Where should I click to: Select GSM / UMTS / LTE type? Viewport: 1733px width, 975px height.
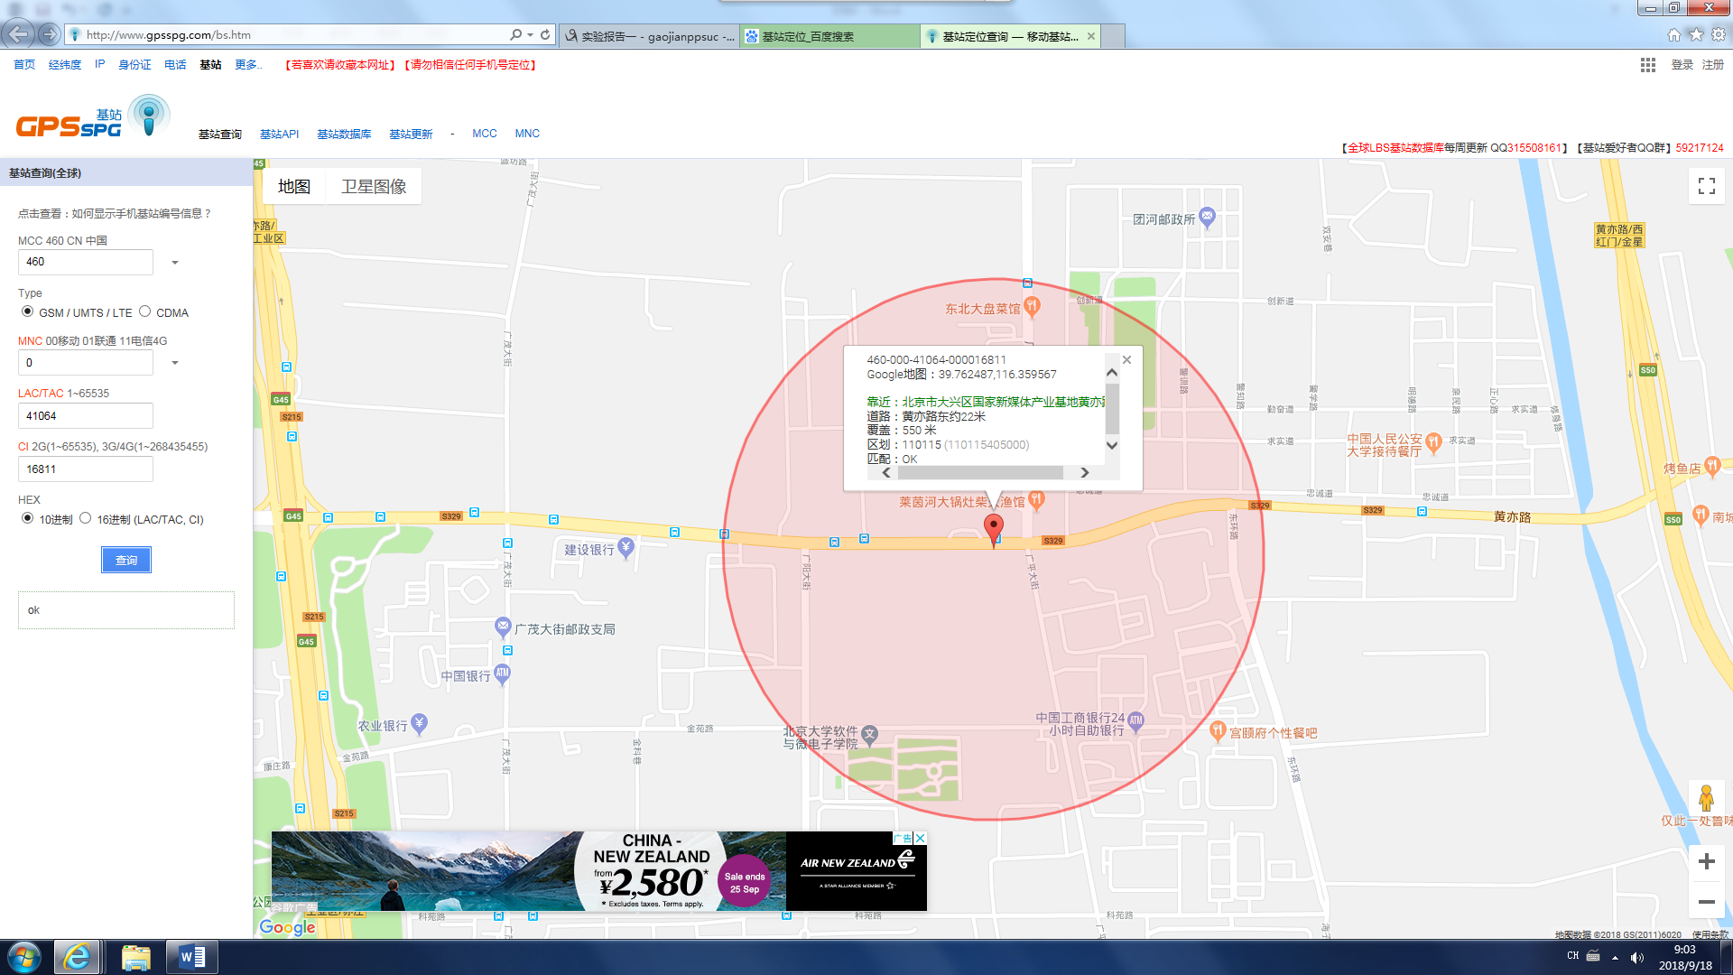coord(28,311)
